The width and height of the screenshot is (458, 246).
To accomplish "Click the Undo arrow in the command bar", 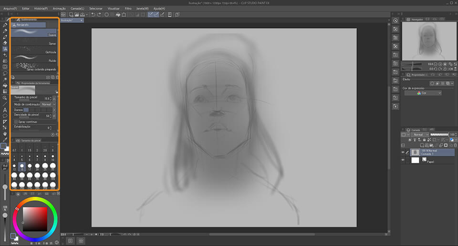I will pyautogui.click(x=92, y=15).
